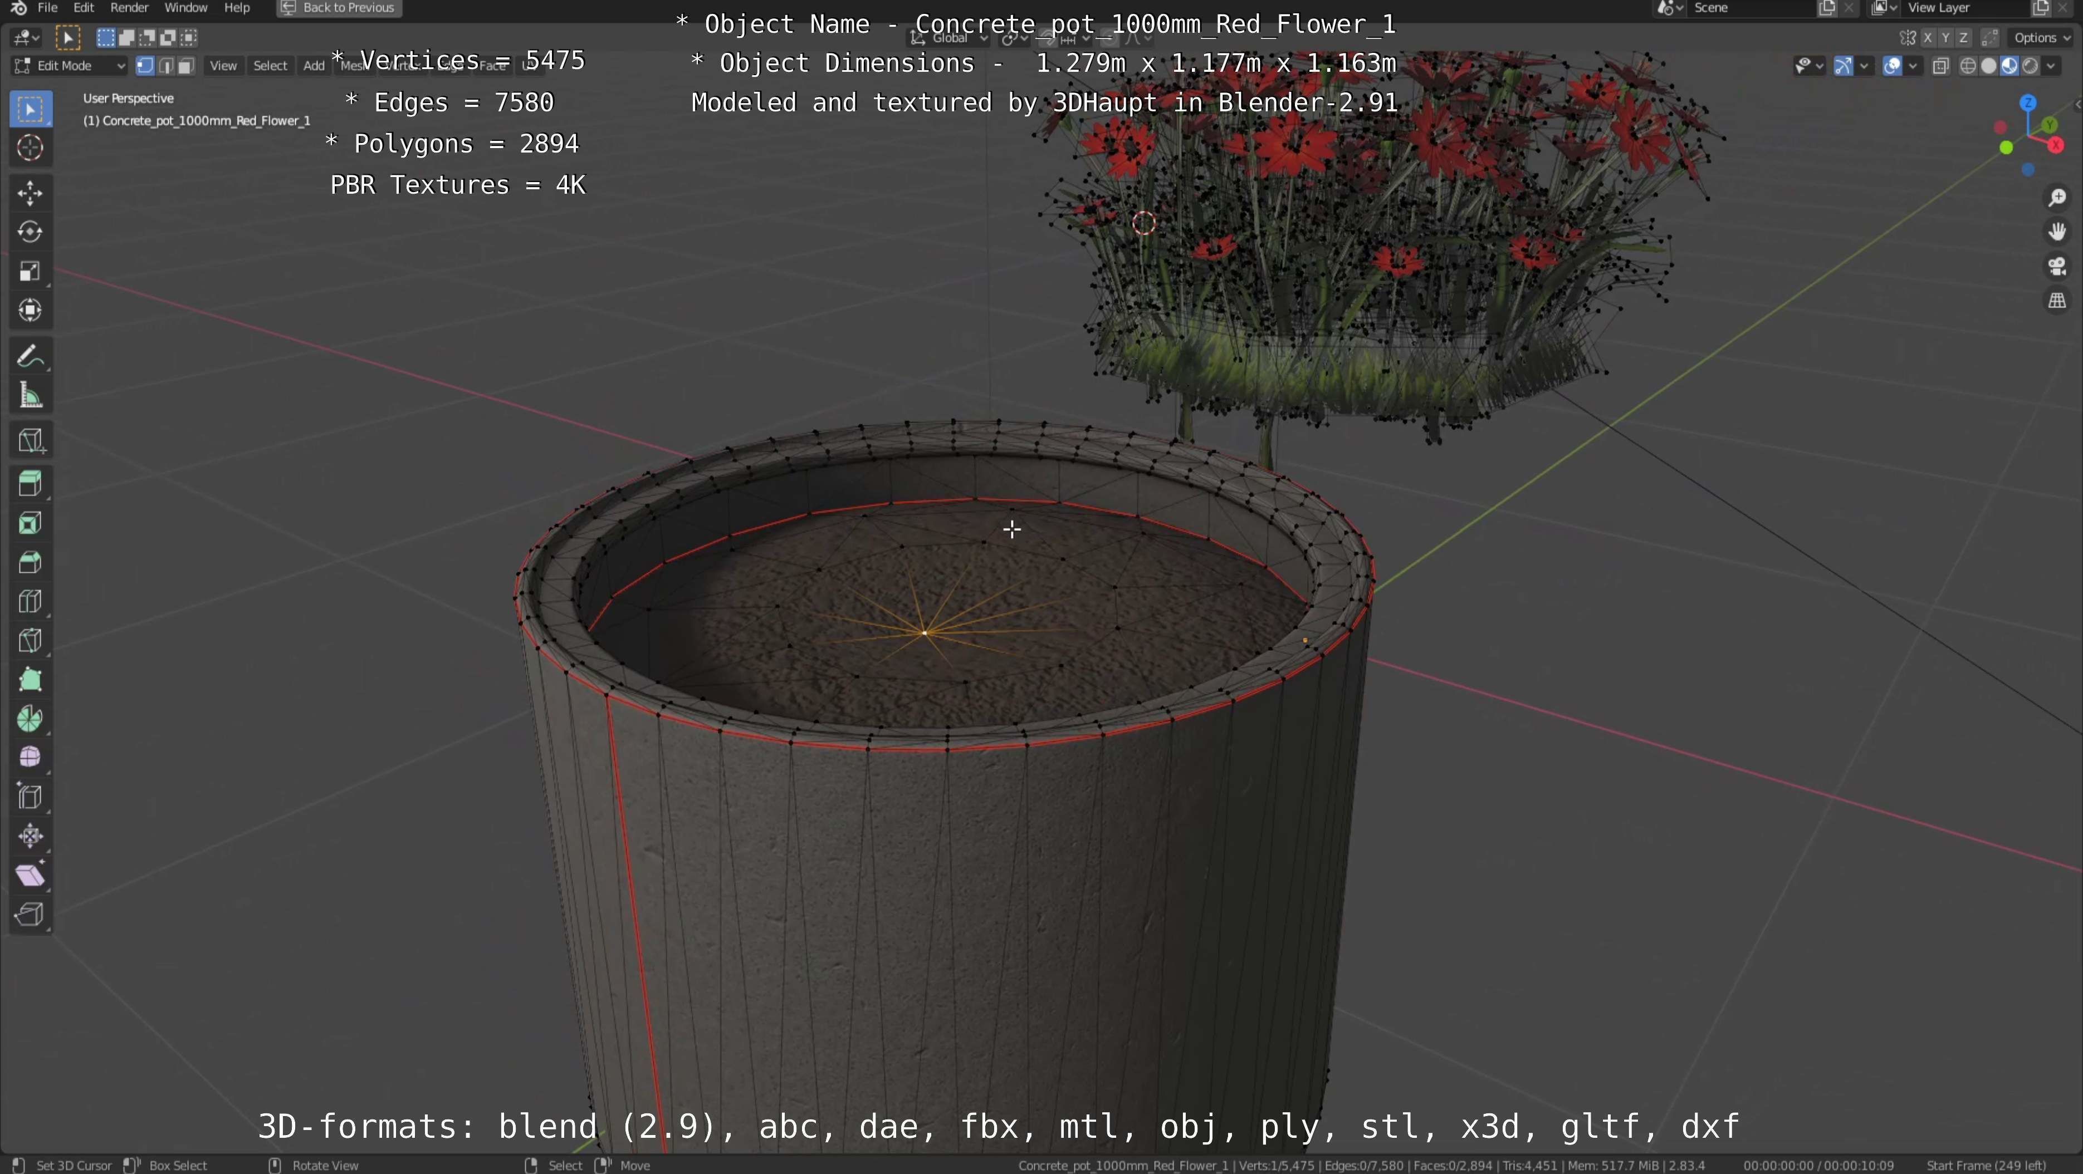Viewport: 2083px width, 1174px height.
Task: Switch perspective/orthographic with grid button
Action: click(2056, 301)
